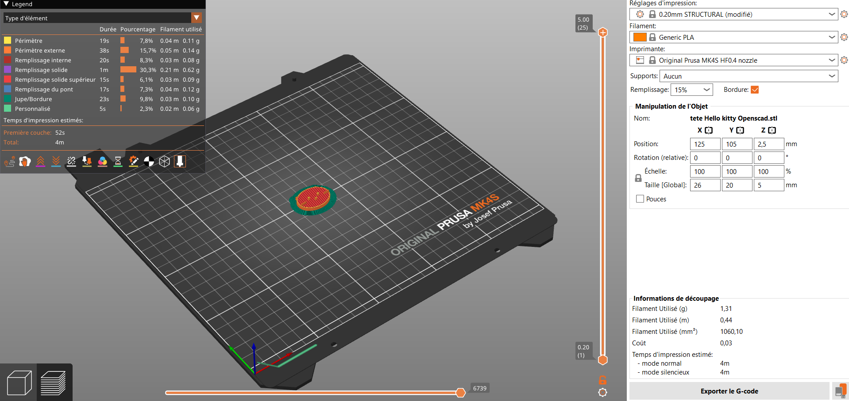Enable the Pouces checkbox

640,199
